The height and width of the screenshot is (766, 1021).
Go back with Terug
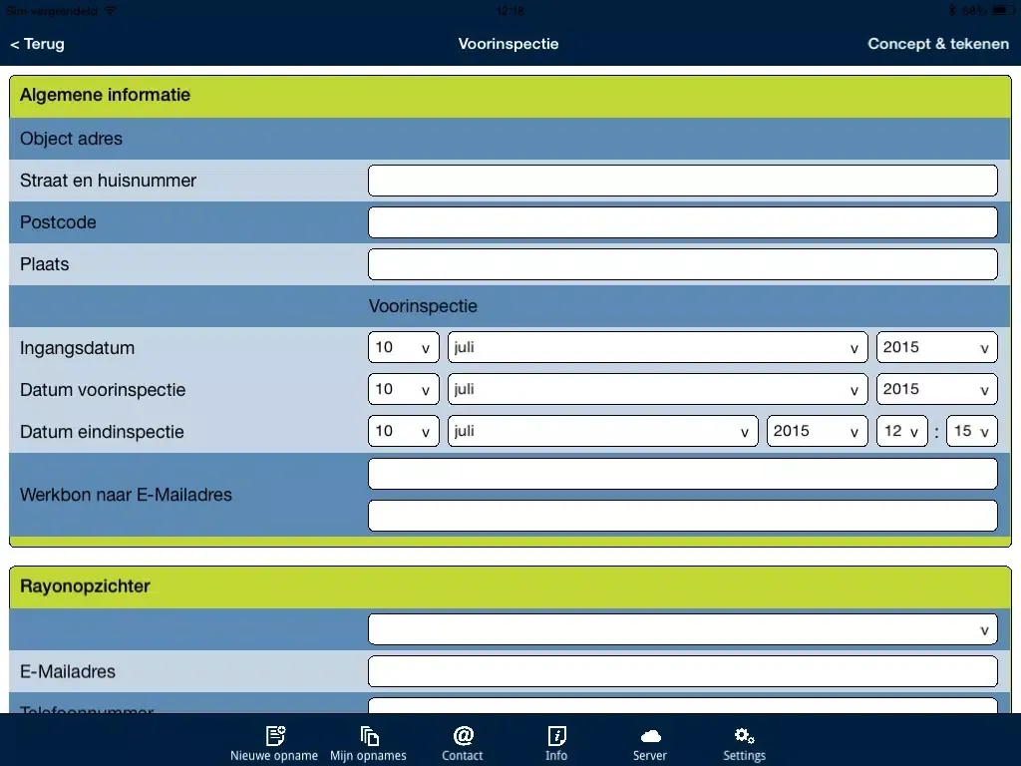pyautogui.click(x=37, y=44)
